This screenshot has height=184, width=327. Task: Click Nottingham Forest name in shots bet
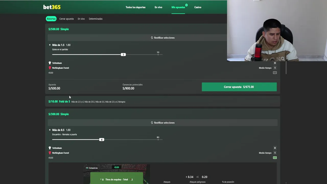61,153
